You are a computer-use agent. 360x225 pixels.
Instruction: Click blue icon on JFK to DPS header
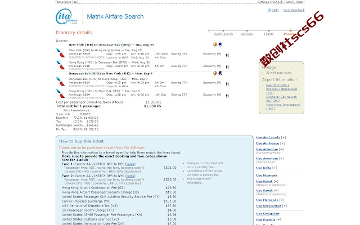(220, 44)
